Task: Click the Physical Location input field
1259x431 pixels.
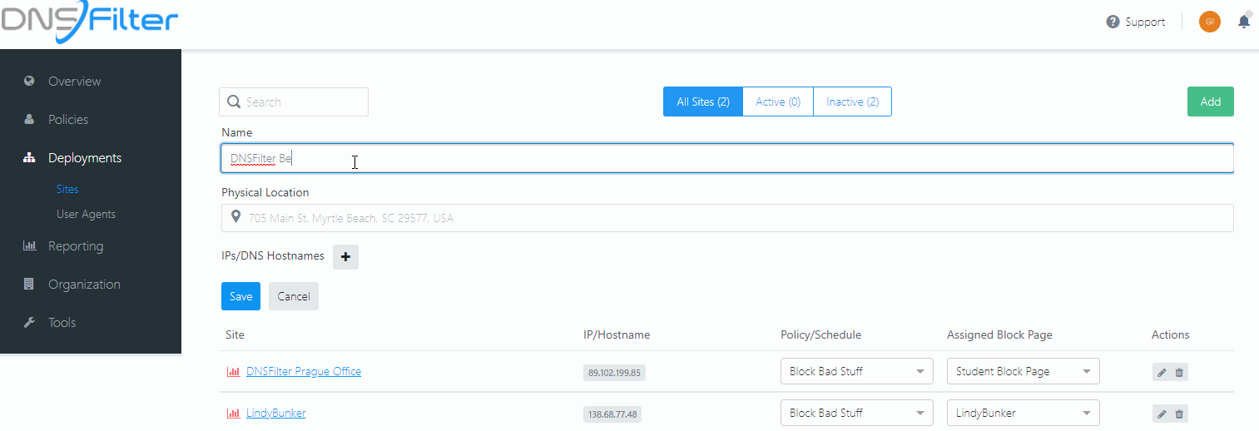Action: [x=727, y=218]
